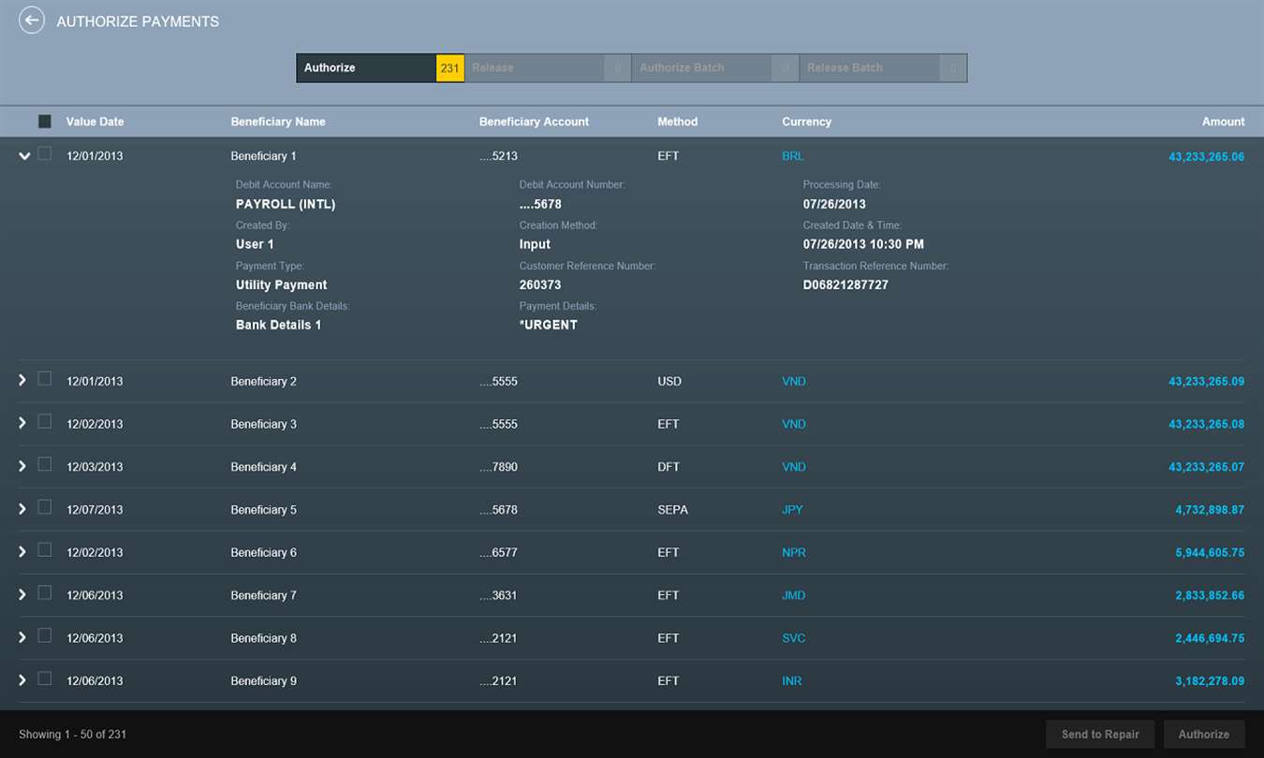The height and width of the screenshot is (758, 1264).
Task: Expand the Beneficiary 9 payment details
Action: point(22,679)
